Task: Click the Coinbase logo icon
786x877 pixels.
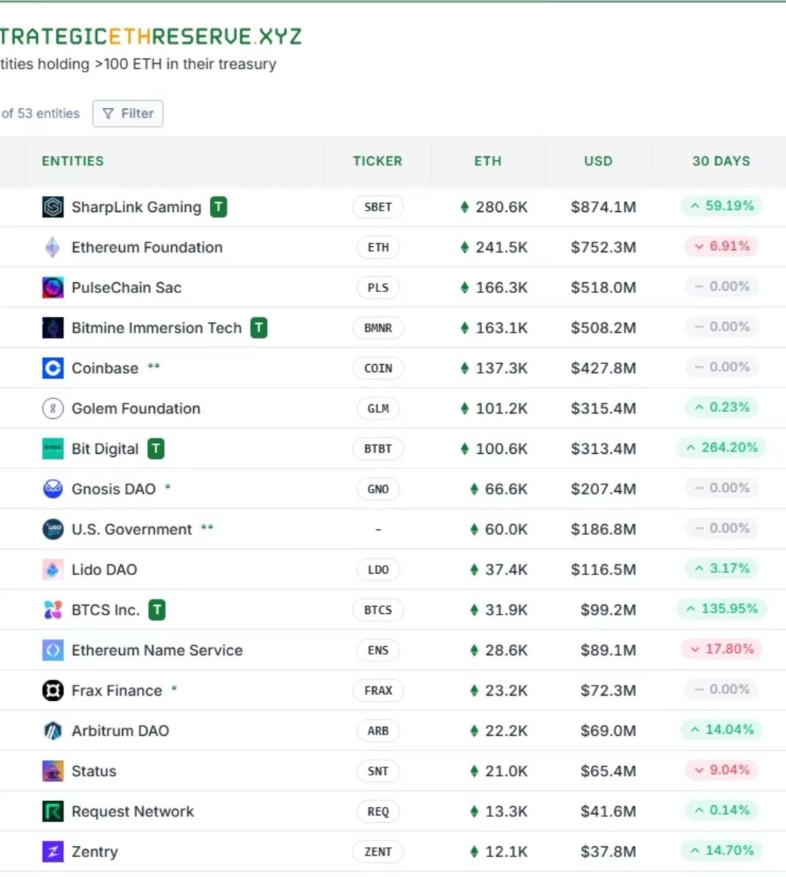Action: pos(53,368)
